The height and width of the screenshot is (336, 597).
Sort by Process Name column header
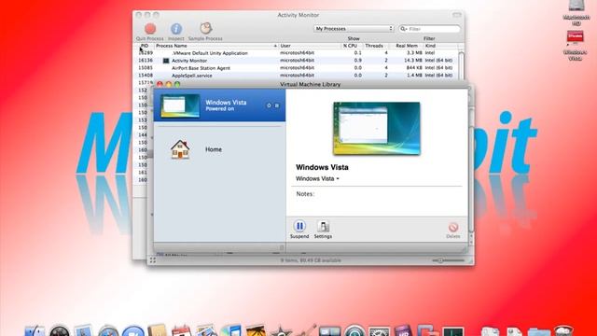215,46
